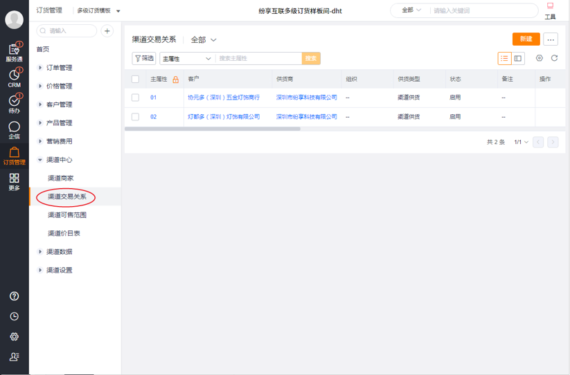Click the orange 新建 button

tap(526, 39)
